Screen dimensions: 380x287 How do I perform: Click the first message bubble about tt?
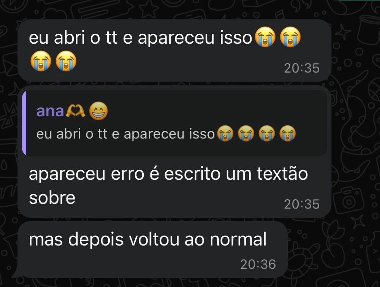(174, 51)
